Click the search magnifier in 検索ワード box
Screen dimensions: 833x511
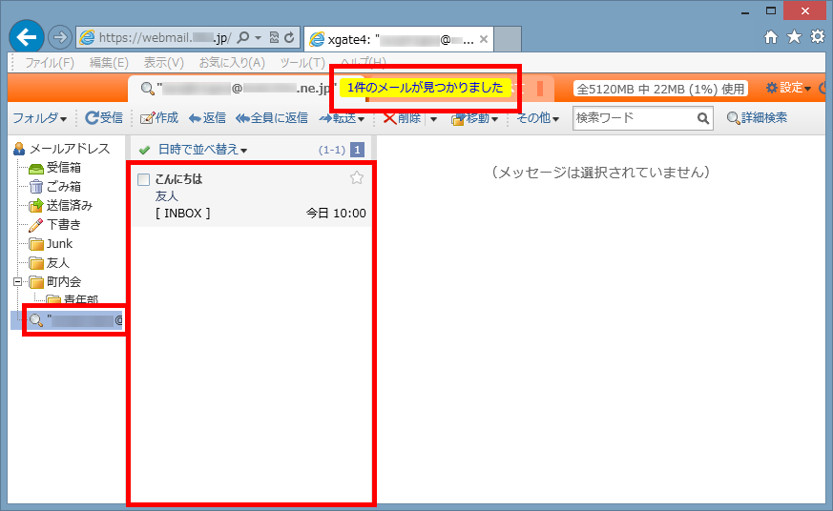(x=703, y=118)
